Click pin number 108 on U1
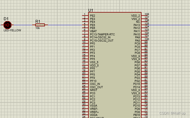Screen dimensions: 190x118 point(147,14)
